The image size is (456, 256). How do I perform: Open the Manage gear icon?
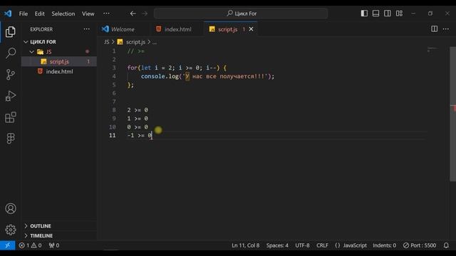(11, 230)
